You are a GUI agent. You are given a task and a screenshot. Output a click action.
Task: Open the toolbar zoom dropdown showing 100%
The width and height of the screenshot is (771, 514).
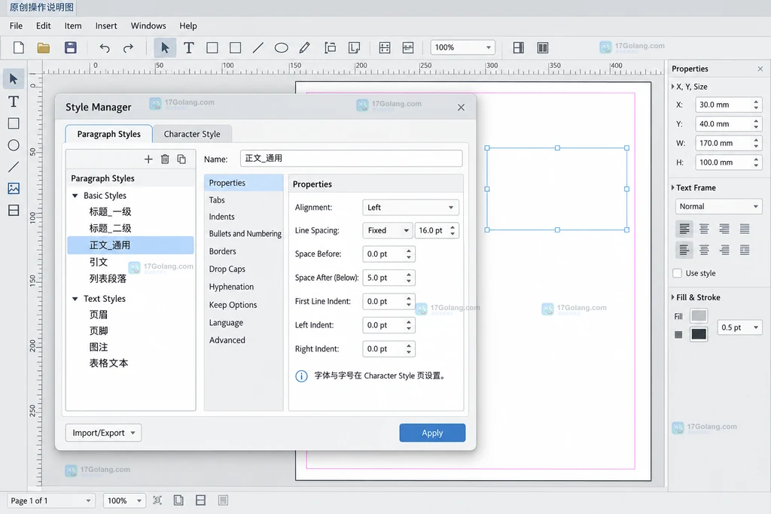[463, 47]
